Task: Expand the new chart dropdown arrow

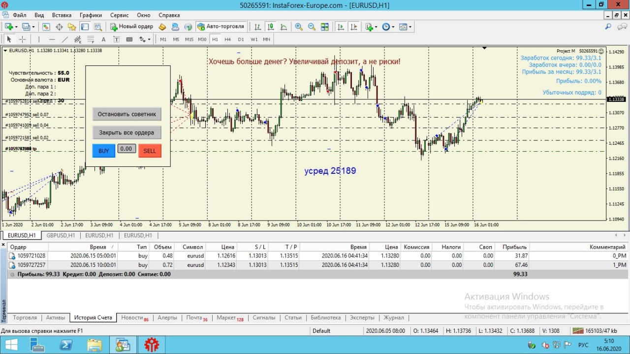Action: [16, 27]
